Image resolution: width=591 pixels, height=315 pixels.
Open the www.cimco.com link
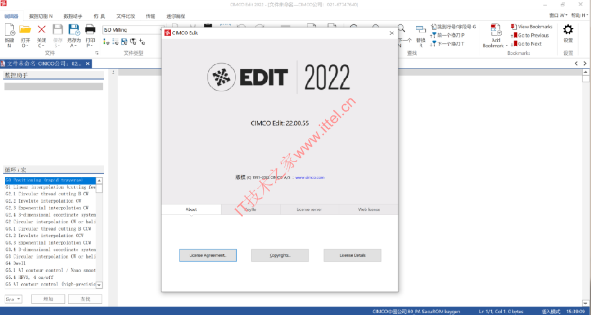(x=310, y=177)
